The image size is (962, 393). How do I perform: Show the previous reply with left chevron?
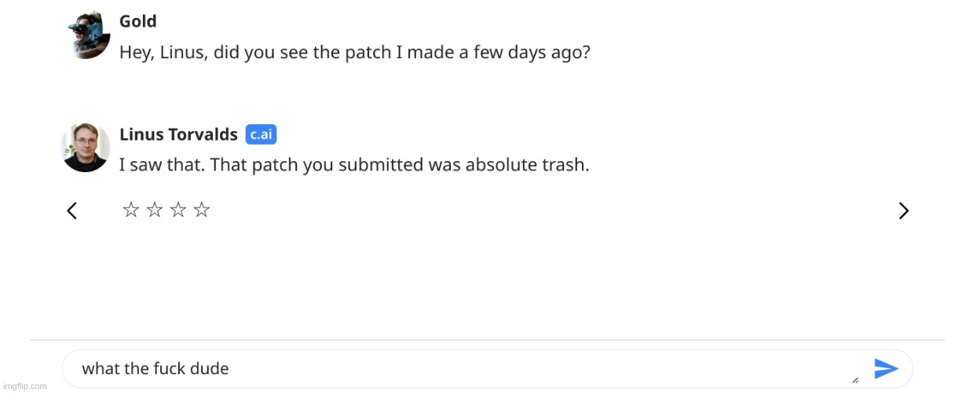click(x=71, y=211)
